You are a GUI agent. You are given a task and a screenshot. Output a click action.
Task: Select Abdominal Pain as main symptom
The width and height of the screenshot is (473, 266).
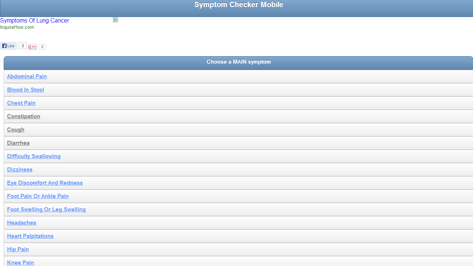tap(27, 76)
